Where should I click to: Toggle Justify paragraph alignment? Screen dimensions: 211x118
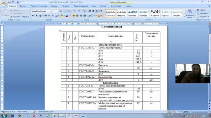[85, 16]
